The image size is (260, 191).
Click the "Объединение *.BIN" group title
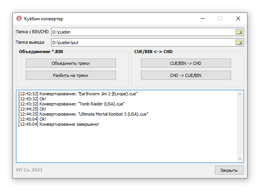click(x=41, y=52)
